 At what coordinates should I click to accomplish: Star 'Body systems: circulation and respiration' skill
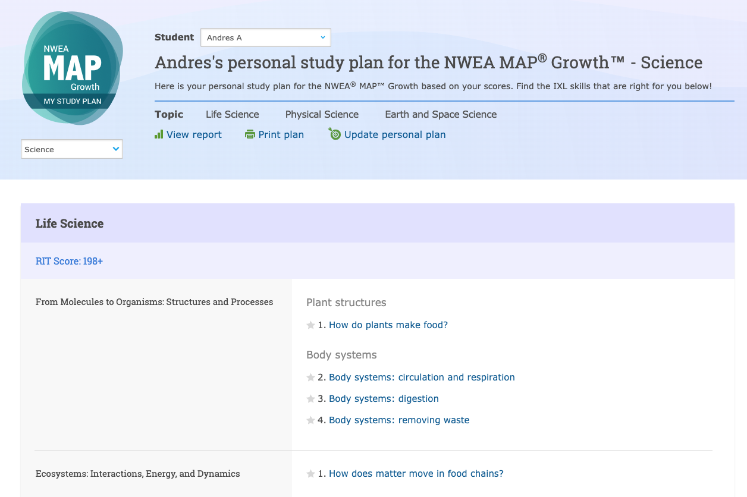[x=310, y=378]
